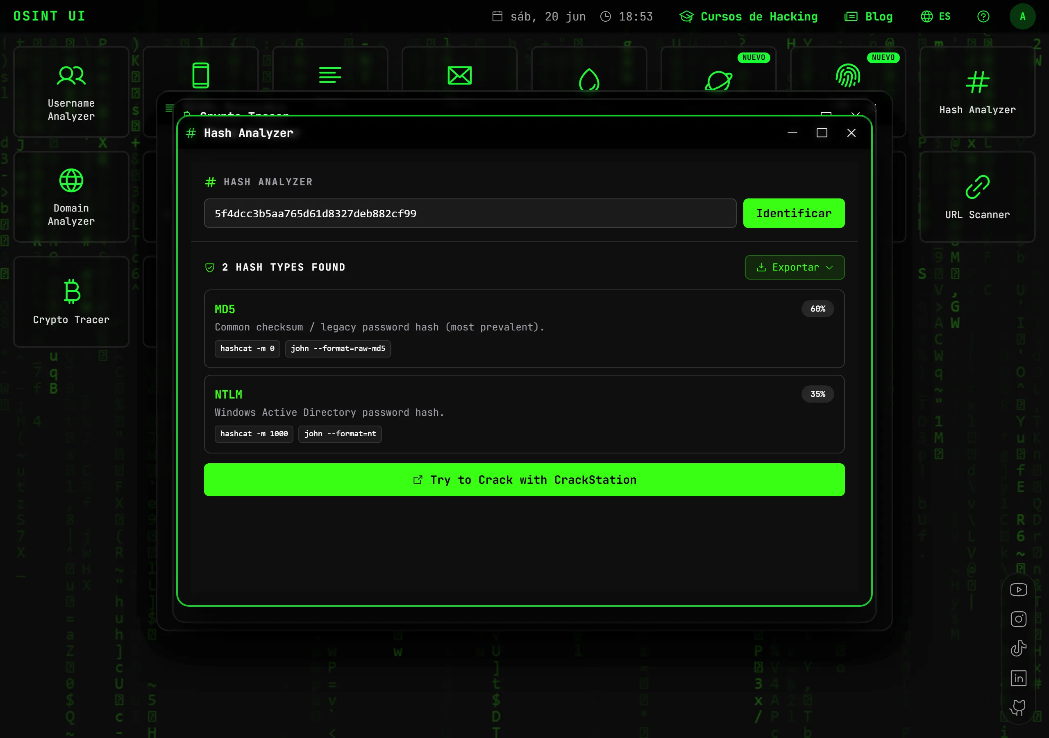Click the Identificar button
Screen dimensions: 1049x738
pyautogui.click(x=794, y=213)
